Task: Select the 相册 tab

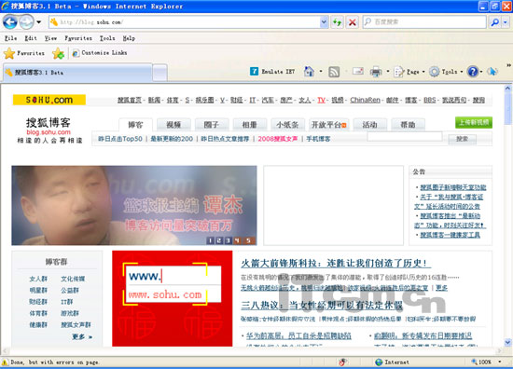Action: 249,125
